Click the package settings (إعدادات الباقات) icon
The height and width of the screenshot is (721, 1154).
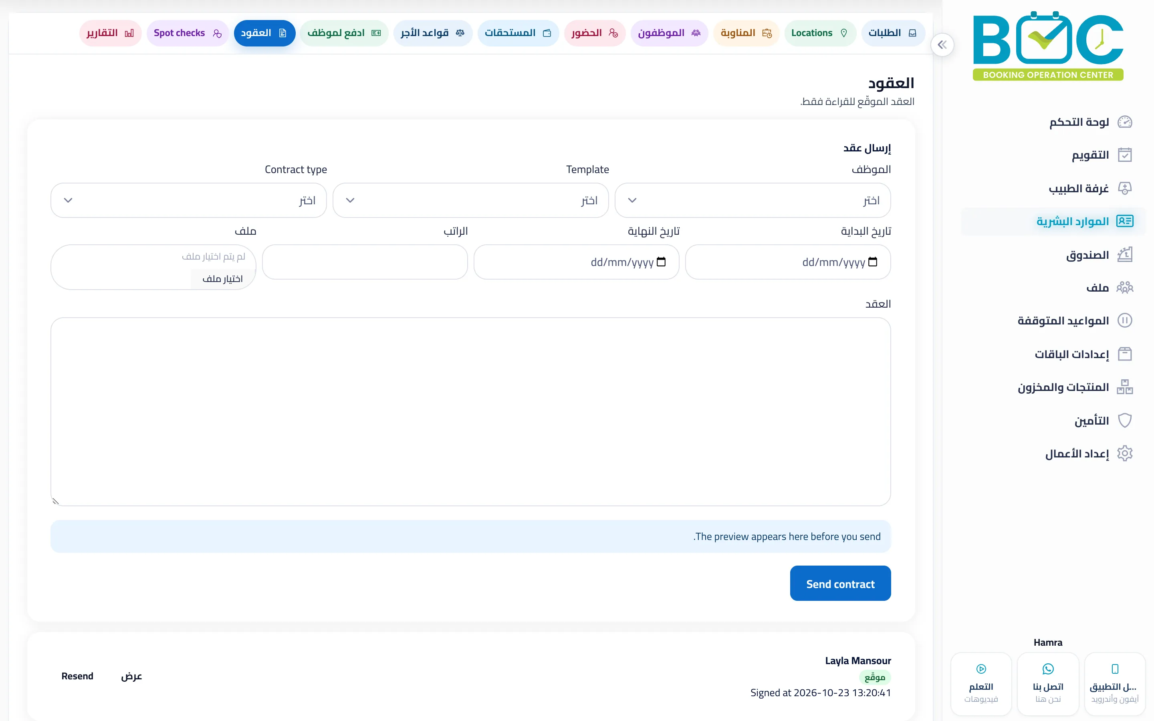(x=1124, y=354)
